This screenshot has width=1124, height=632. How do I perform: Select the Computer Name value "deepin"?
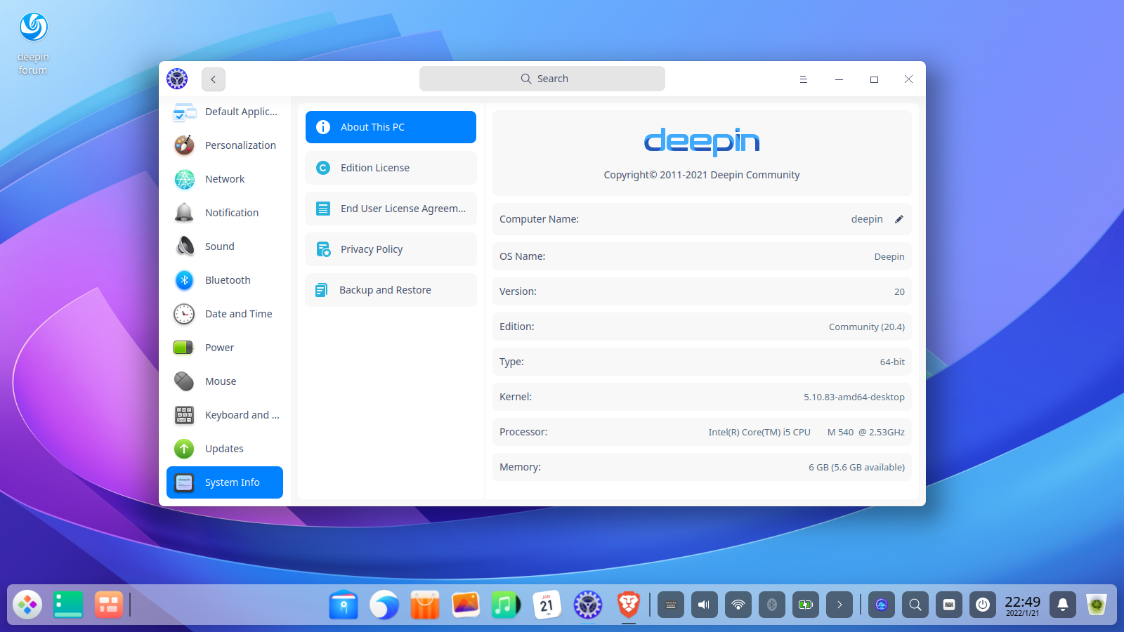tap(867, 219)
